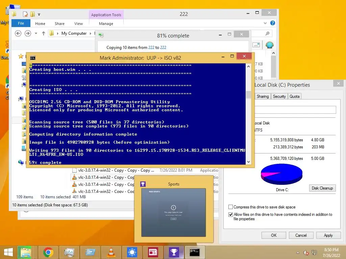Open the Resource Monitor taskbar icon
Screen dimensions: 346x259
[69, 252]
